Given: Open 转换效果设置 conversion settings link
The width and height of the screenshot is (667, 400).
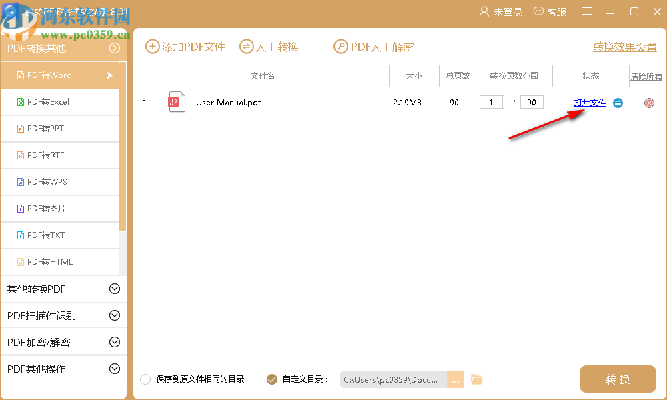Looking at the screenshot, I should [624, 47].
